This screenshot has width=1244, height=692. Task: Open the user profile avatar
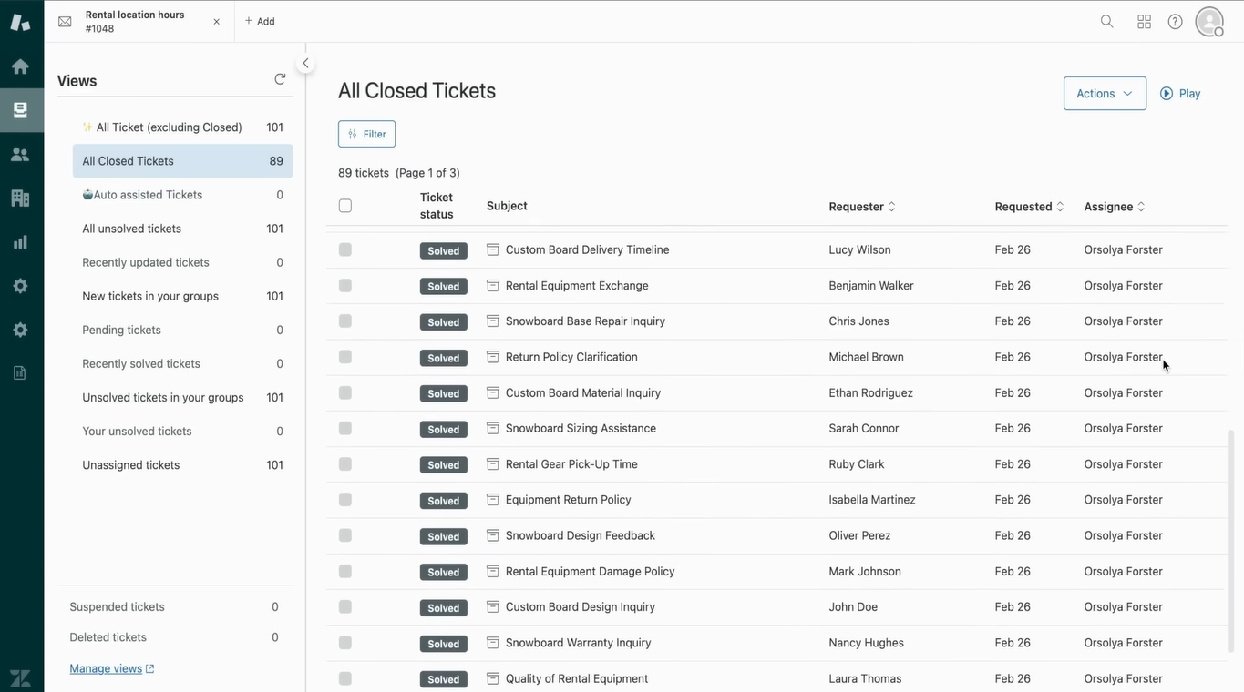[1209, 22]
